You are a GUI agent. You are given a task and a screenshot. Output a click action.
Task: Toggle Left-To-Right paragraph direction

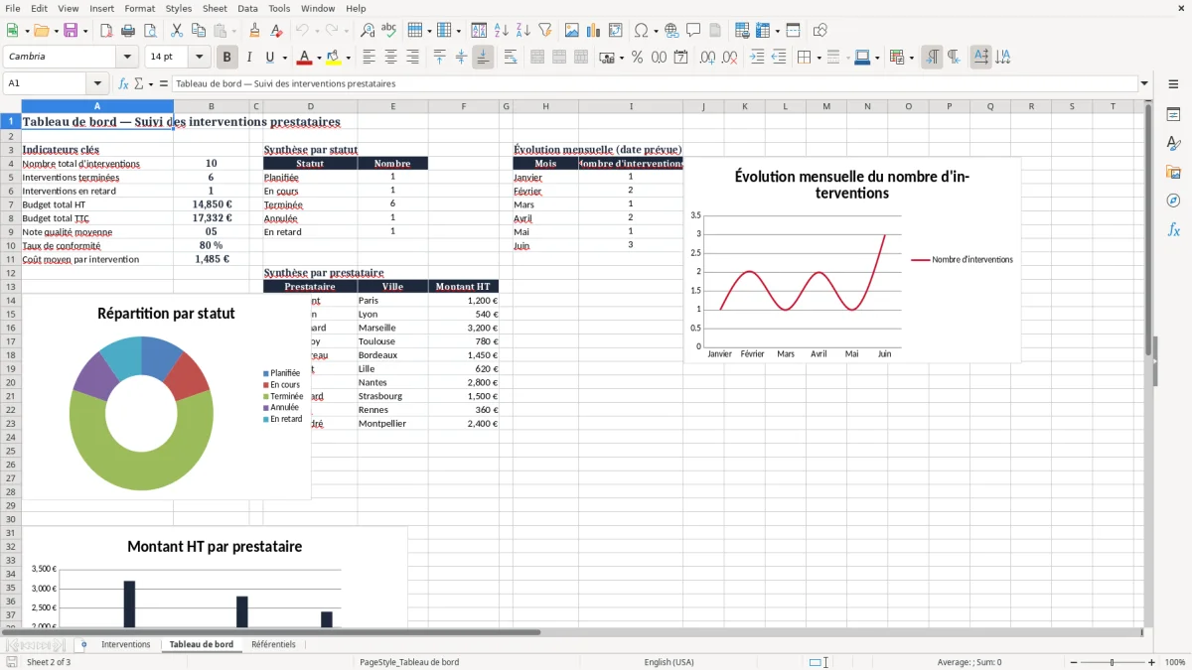click(x=932, y=58)
